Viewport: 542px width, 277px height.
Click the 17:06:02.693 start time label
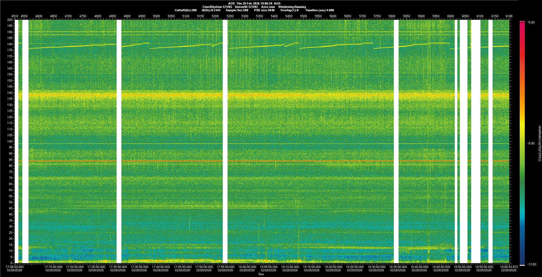click(15, 267)
